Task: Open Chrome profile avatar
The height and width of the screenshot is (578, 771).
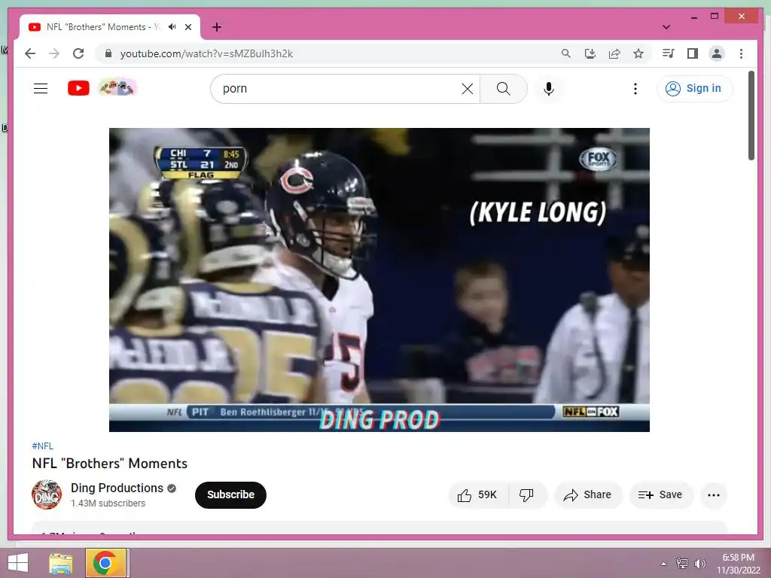Action: coord(717,53)
